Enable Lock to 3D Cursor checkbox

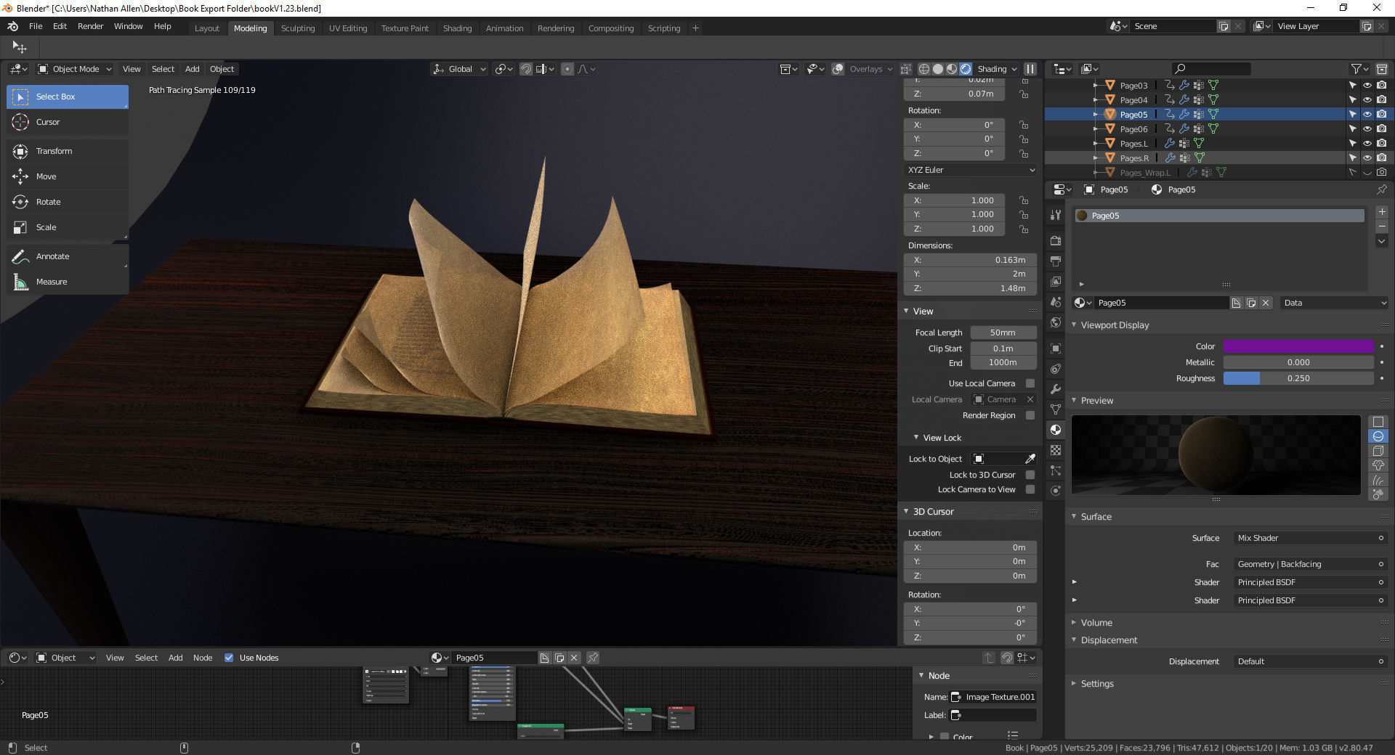tap(1030, 475)
